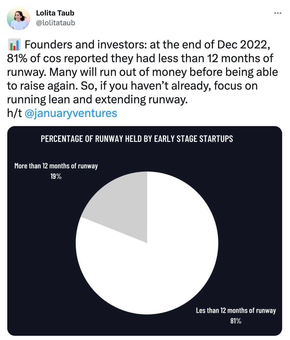Click the pie chart center point
Screen dimensions: 290x340
coord(147,243)
